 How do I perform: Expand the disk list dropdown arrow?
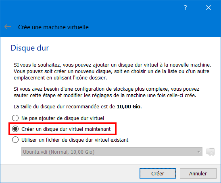click(x=198, y=152)
